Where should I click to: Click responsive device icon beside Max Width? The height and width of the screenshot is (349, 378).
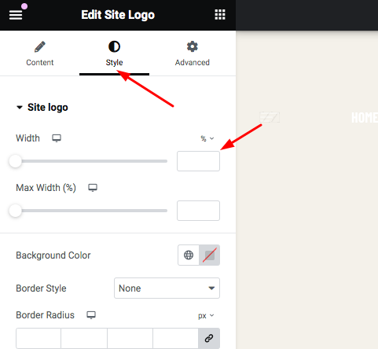pos(93,188)
